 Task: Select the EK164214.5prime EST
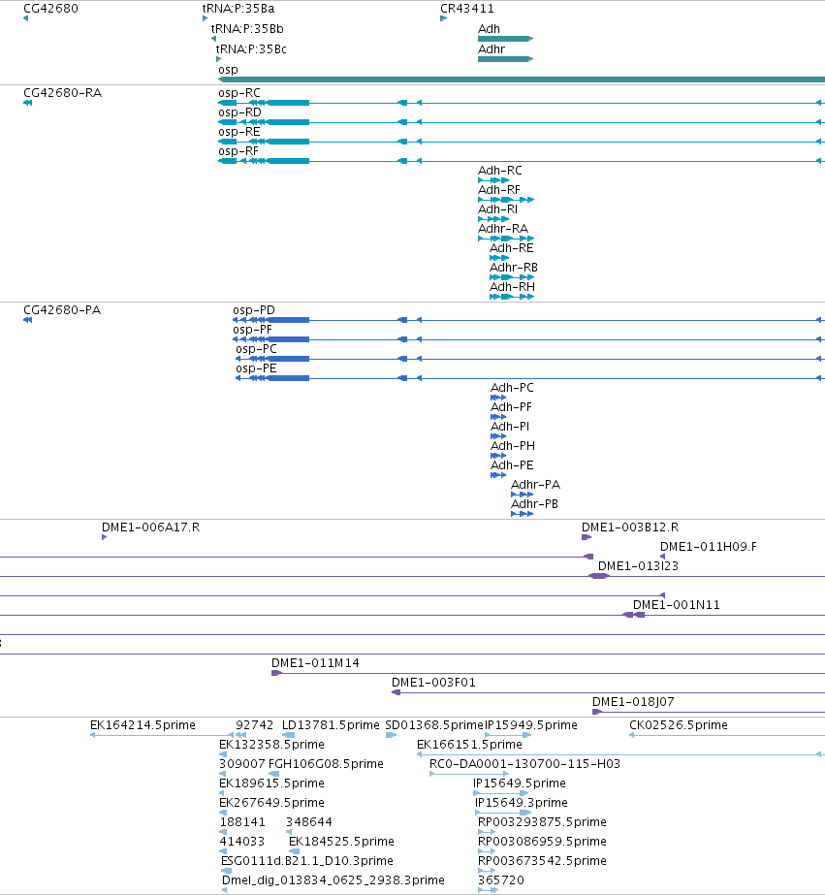(x=162, y=735)
